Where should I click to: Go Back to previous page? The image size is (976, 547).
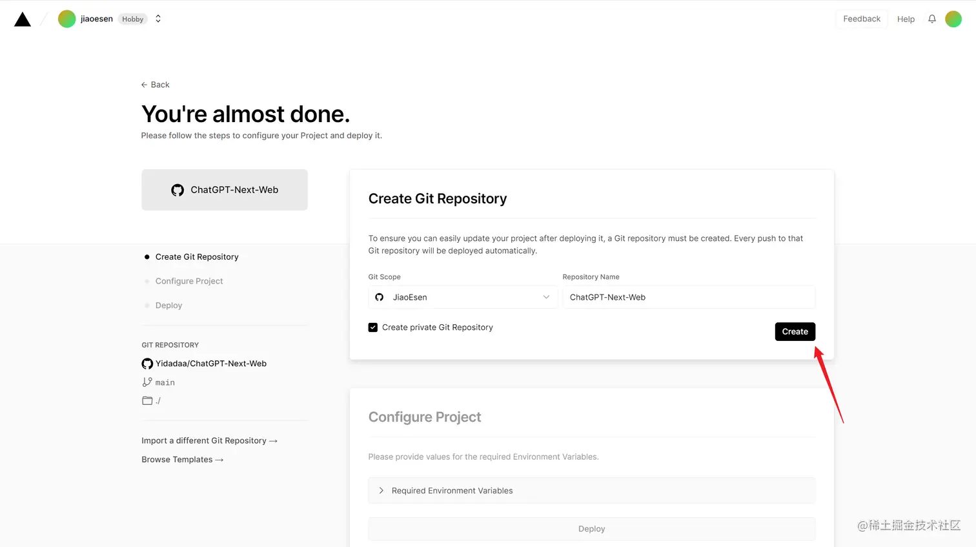click(156, 85)
